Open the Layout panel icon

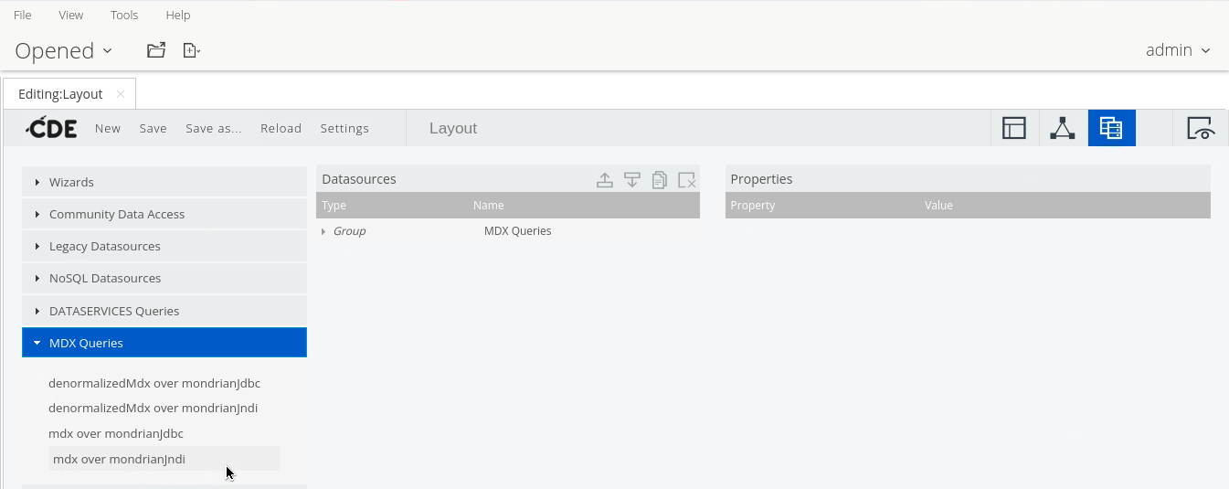(1014, 129)
